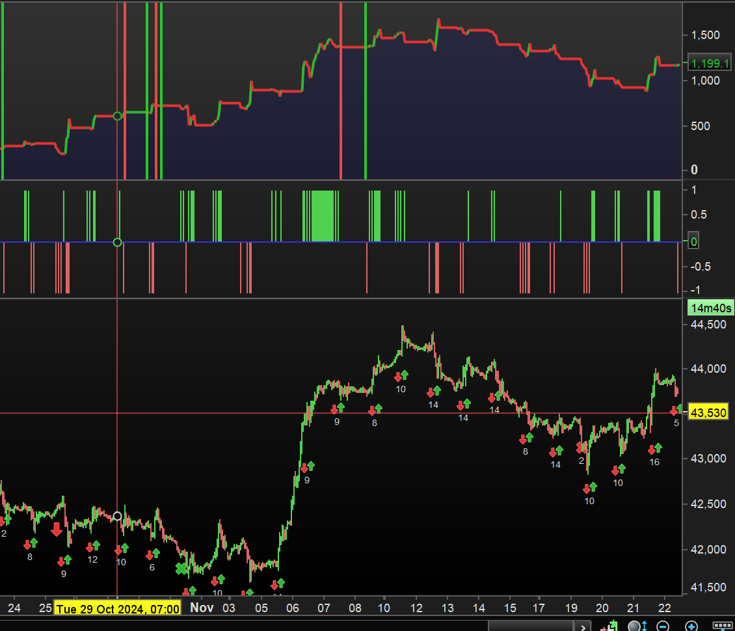The image size is (735, 631).
Task: Click the 1,500 equity axis label
Action: tap(705, 35)
